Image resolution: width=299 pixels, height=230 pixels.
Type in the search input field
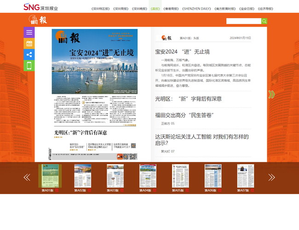(x=243, y=21)
